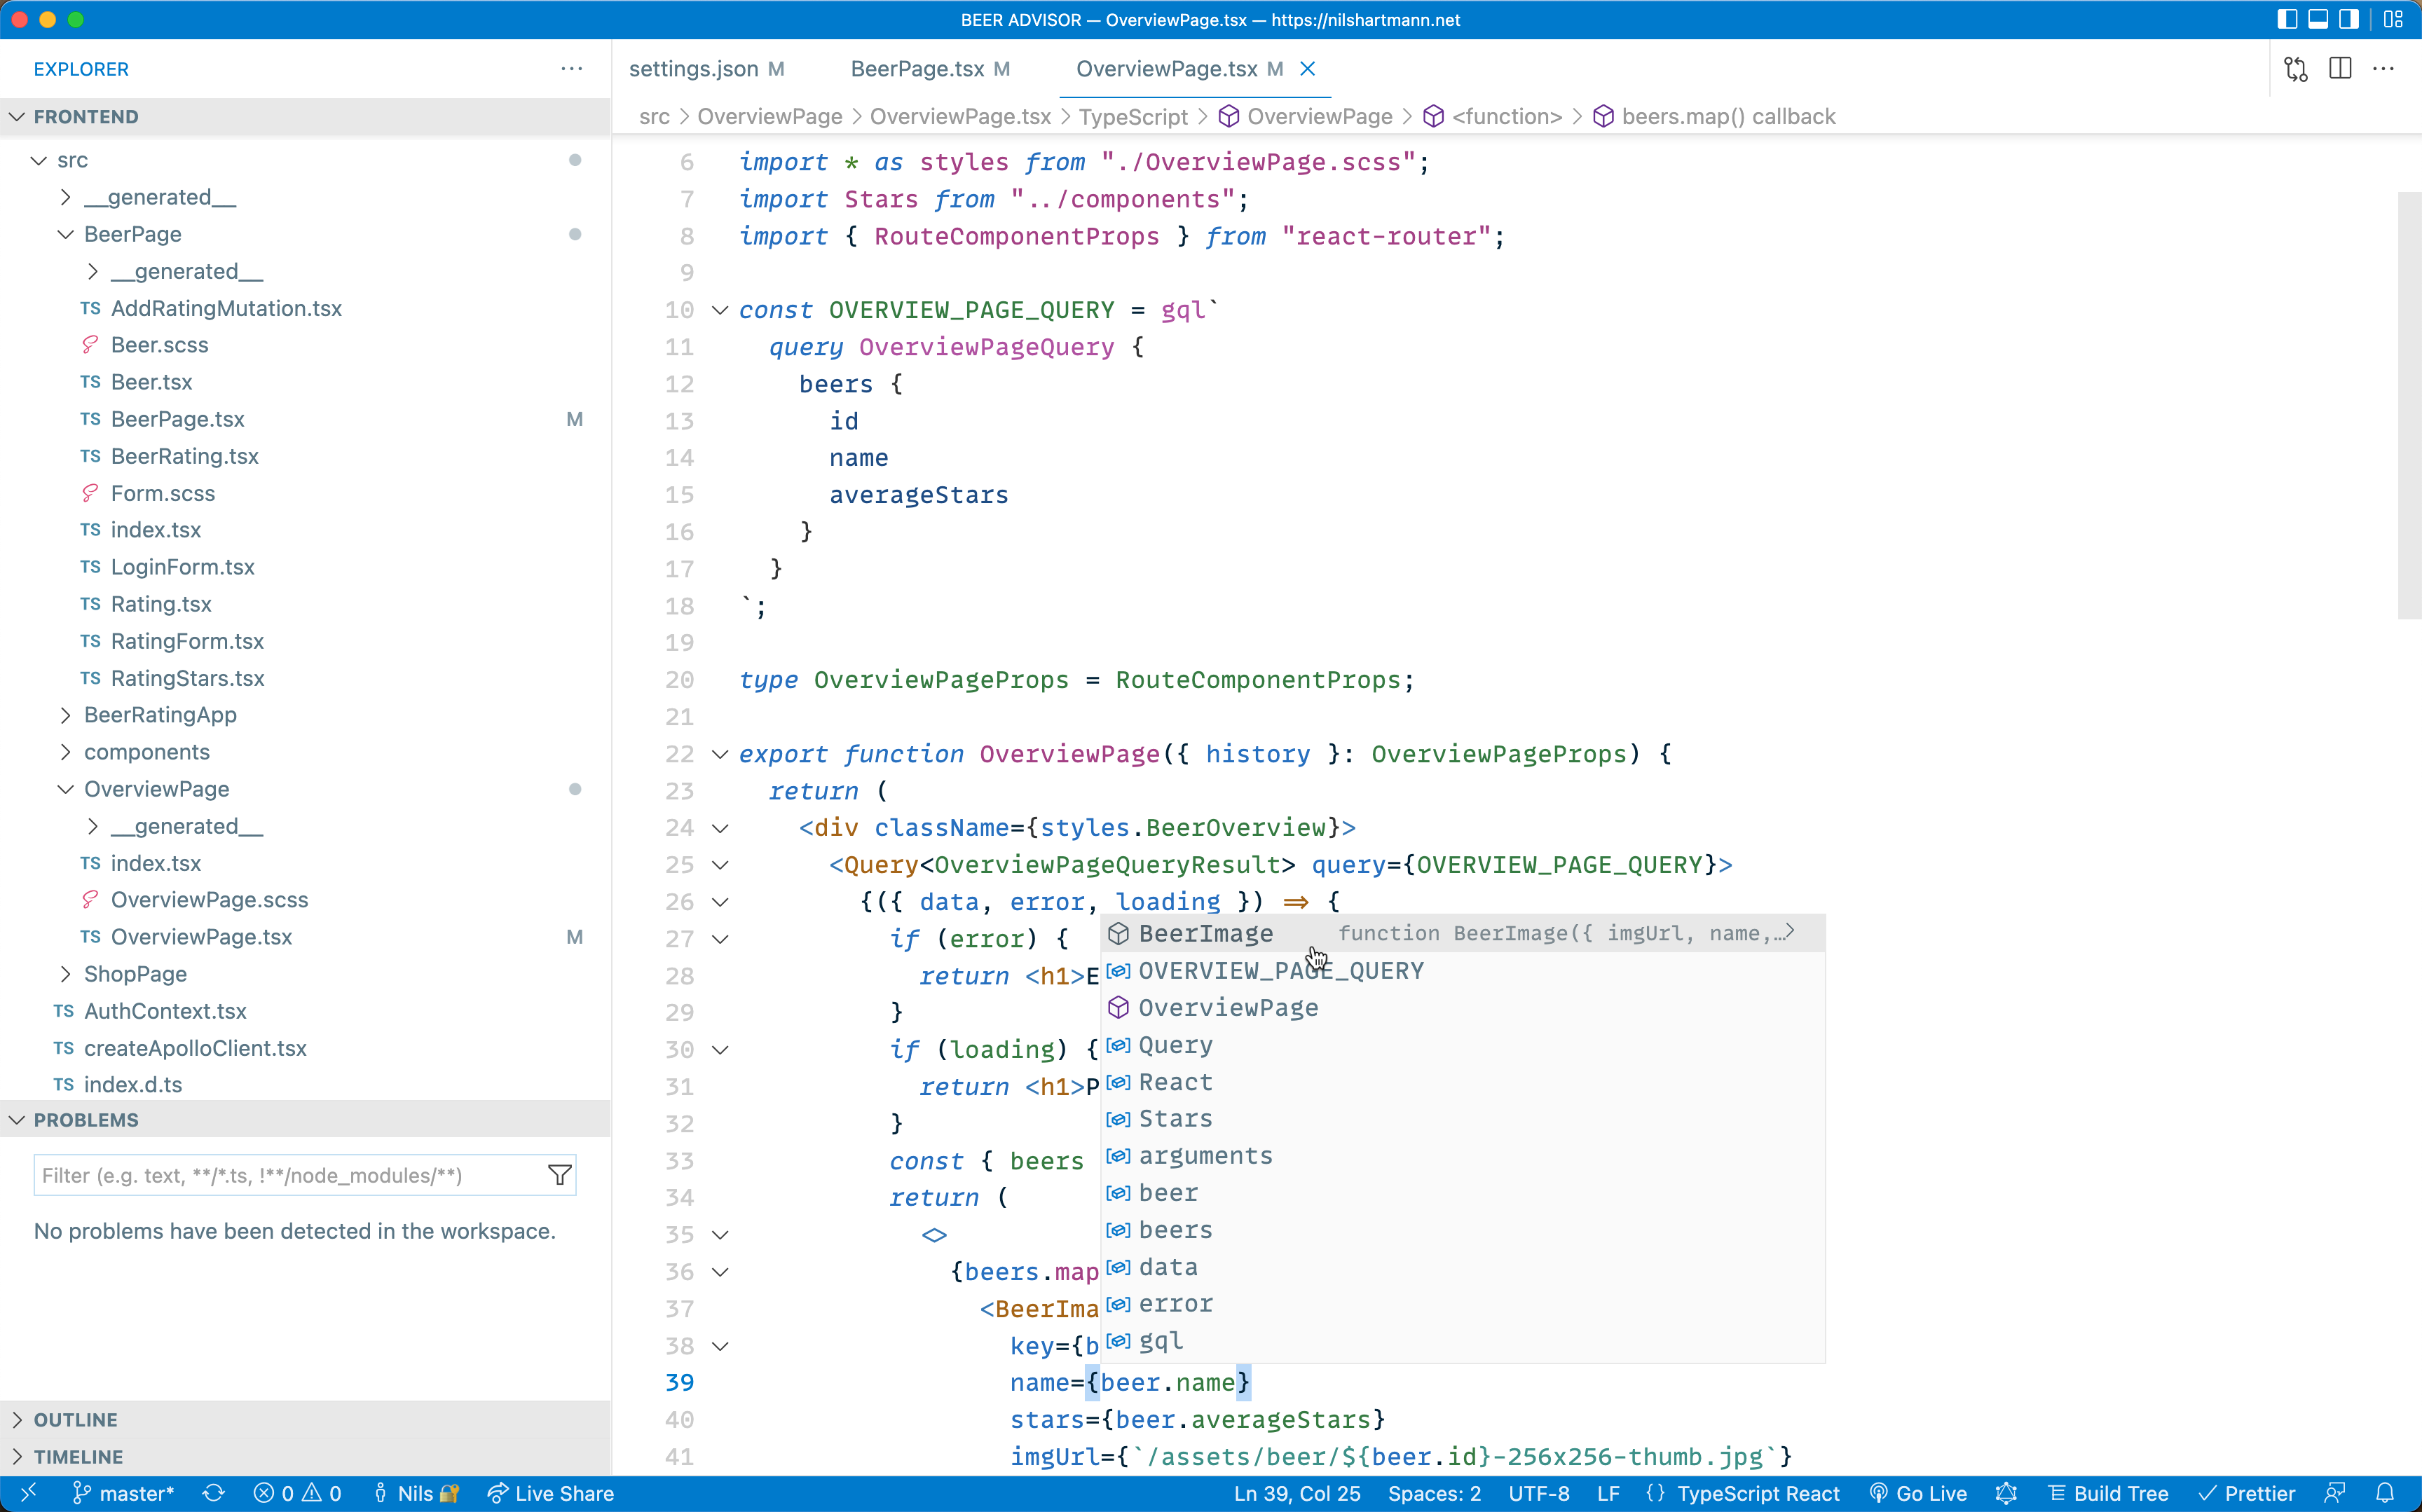Screen dimensions: 2422x1512
Task: Select the OverviewPage autocomplete suggestion
Action: click(x=1228, y=1008)
